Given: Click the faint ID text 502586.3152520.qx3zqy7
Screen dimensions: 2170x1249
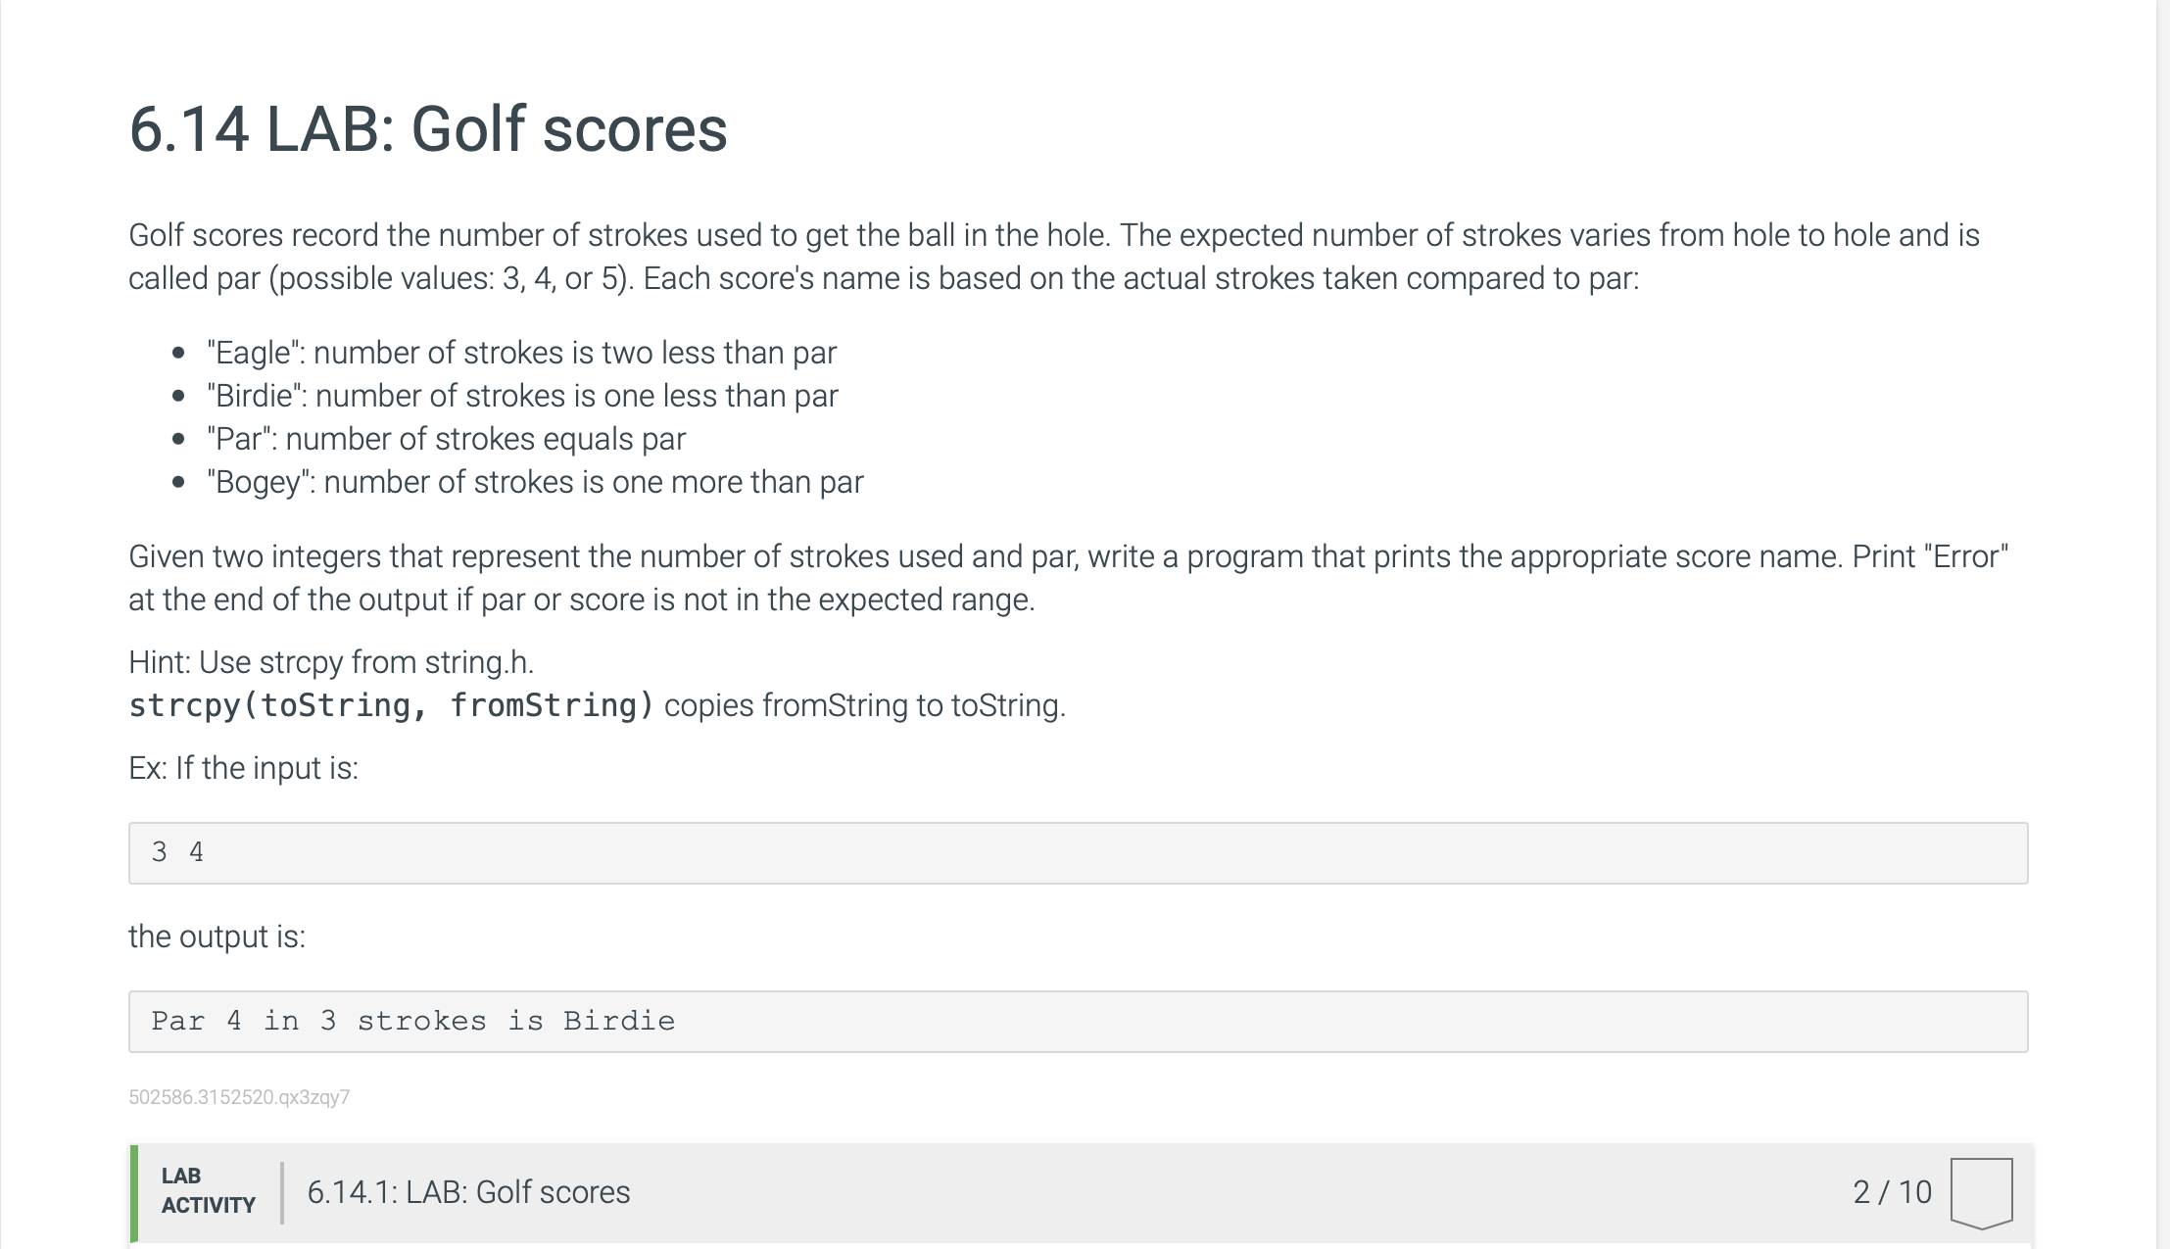Looking at the screenshot, I should (239, 1097).
